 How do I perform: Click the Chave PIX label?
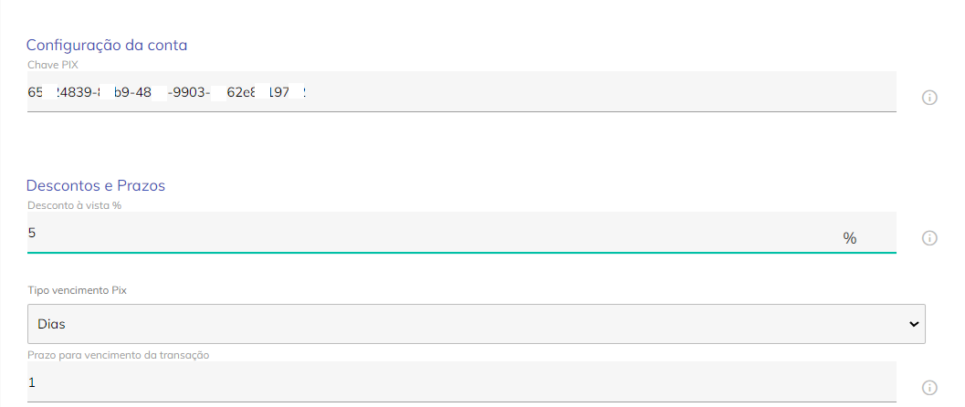pos(53,65)
